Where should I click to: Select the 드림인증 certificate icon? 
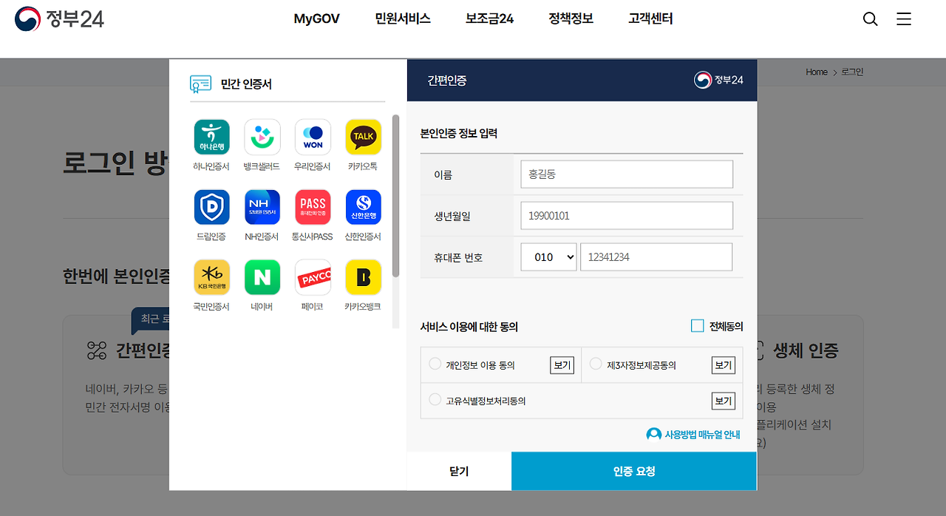point(211,208)
